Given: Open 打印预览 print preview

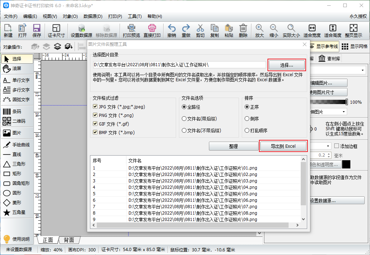Looking at the screenshot, I should click(x=131, y=30).
